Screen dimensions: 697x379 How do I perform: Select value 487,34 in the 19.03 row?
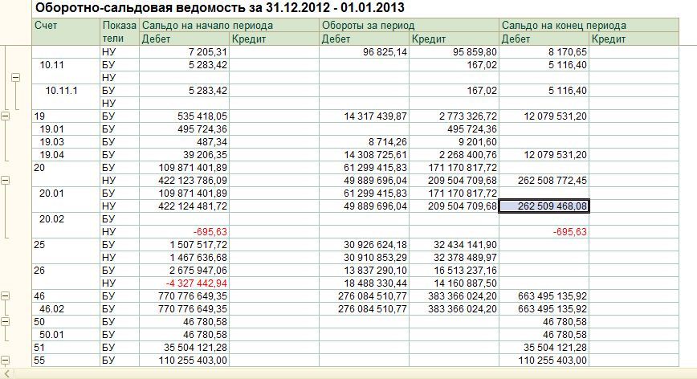point(212,142)
